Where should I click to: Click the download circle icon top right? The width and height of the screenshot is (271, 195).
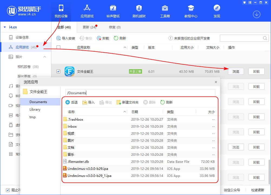(256, 14)
